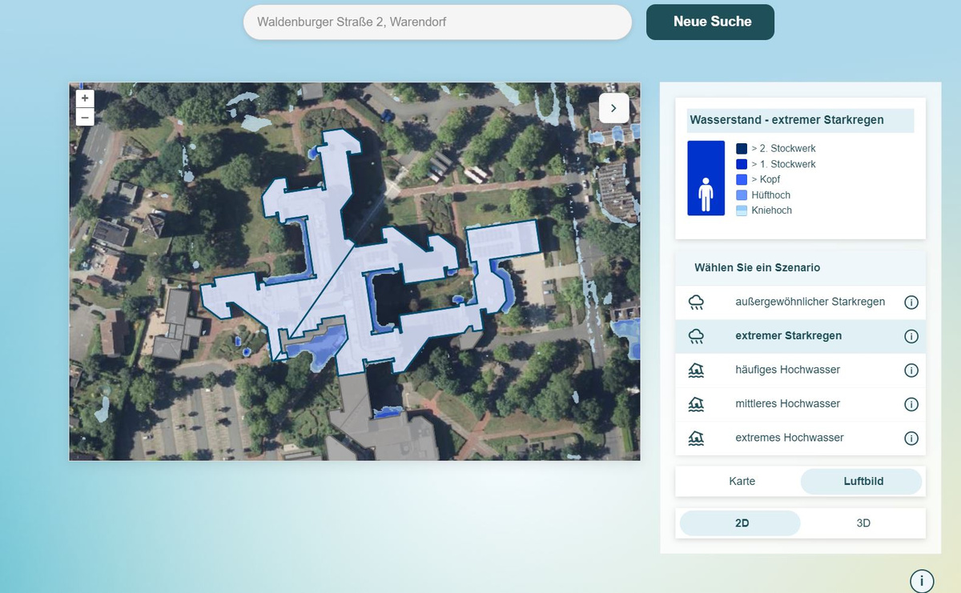Switch map view to Karte
The width and height of the screenshot is (961, 593).
(x=742, y=481)
